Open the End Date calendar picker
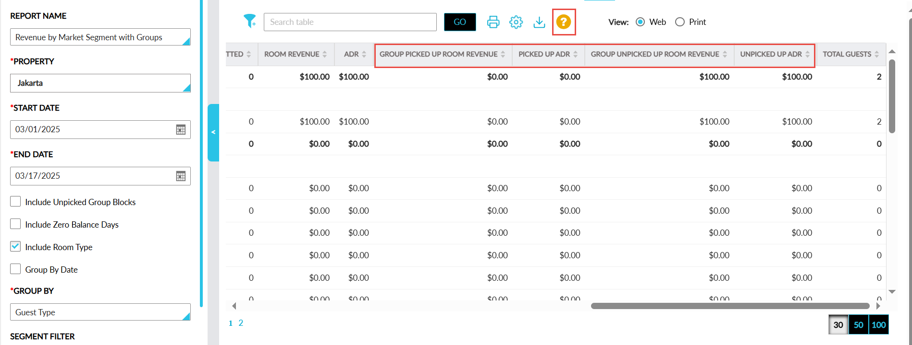 click(181, 176)
